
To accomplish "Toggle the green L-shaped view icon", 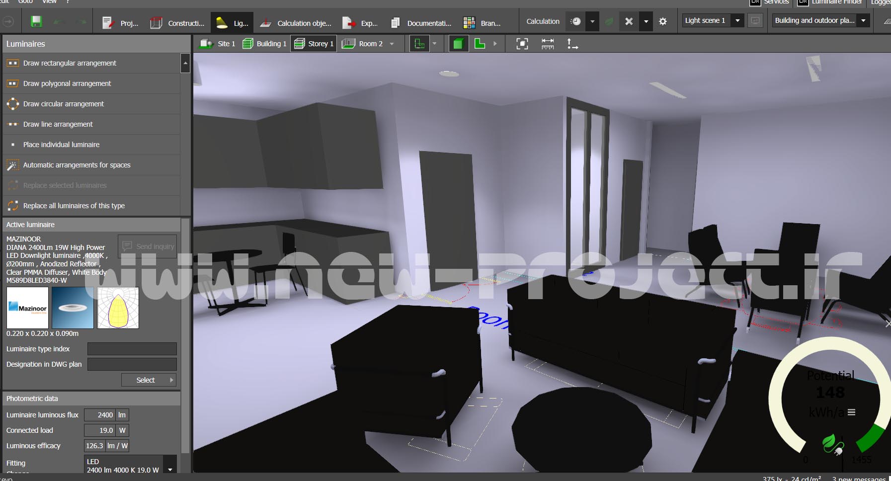I will pyautogui.click(x=480, y=44).
